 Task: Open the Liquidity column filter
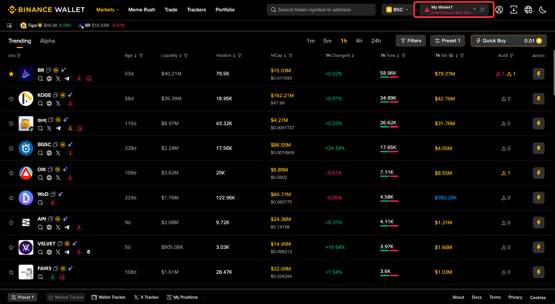pyautogui.click(x=186, y=56)
